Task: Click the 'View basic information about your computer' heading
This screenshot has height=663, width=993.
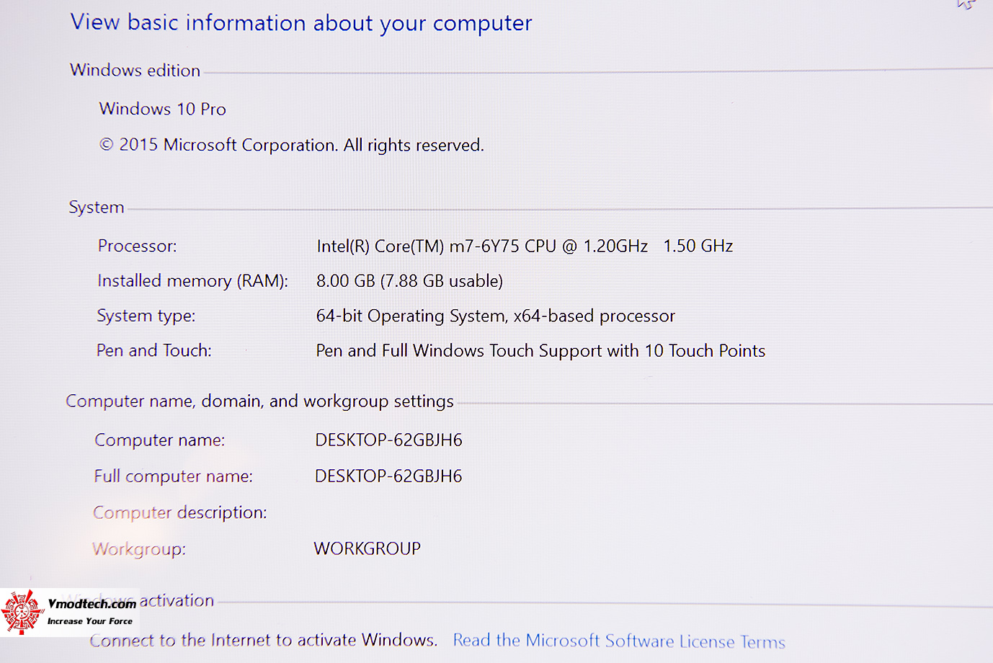Action: [301, 23]
